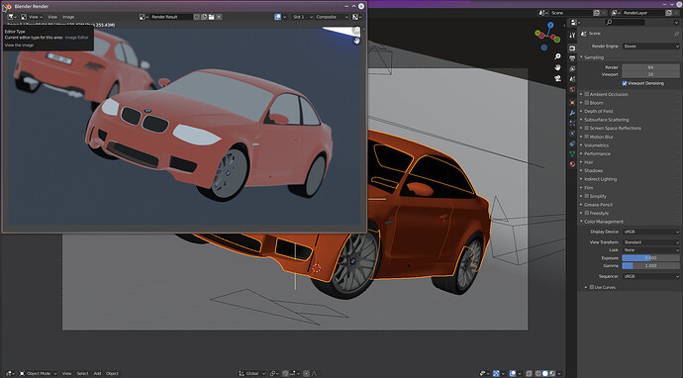Image resolution: width=683 pixels, height=378 pixels.
Task: Enable the Use Curves checkbox
Action: click(x=592, y=287)
